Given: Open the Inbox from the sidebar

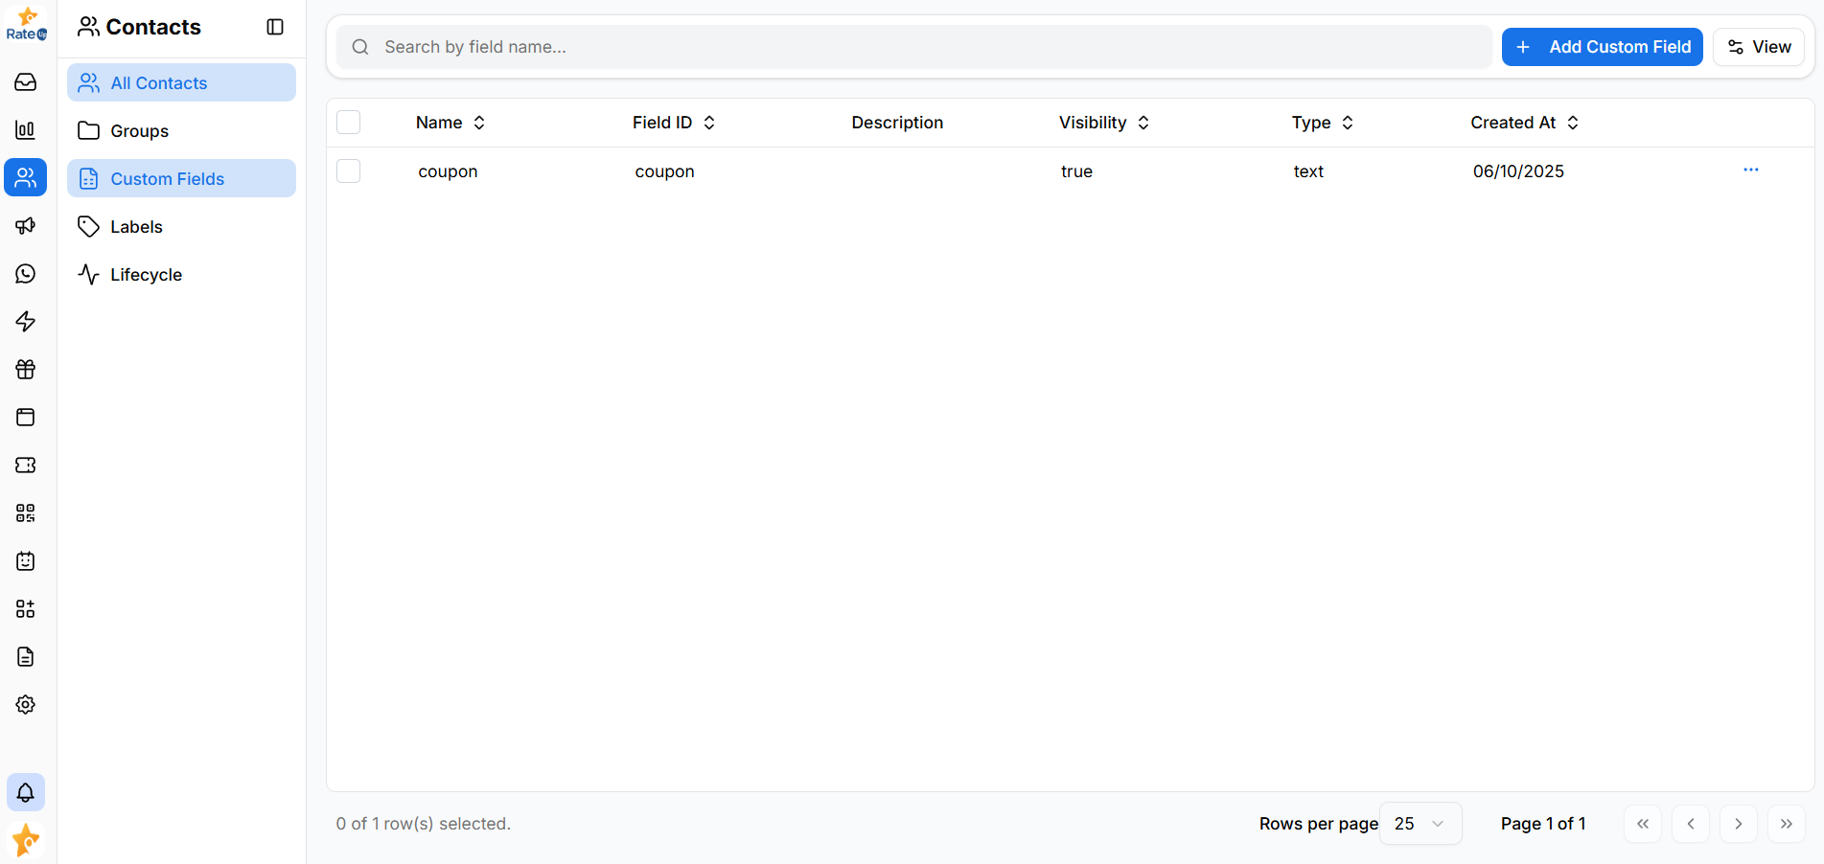Looking at the screenshot, I should tap(25, 82).
